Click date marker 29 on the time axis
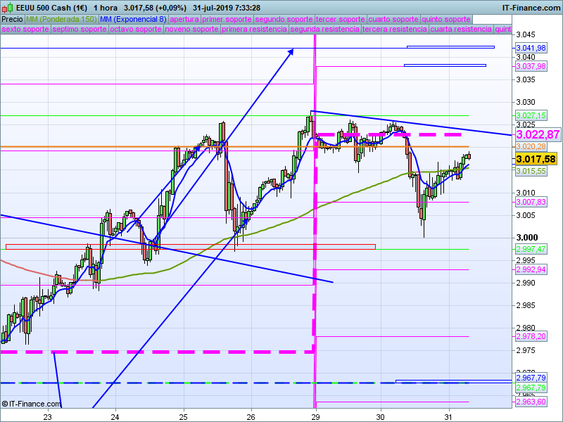The image size is (563, 422). click(316, 416)
